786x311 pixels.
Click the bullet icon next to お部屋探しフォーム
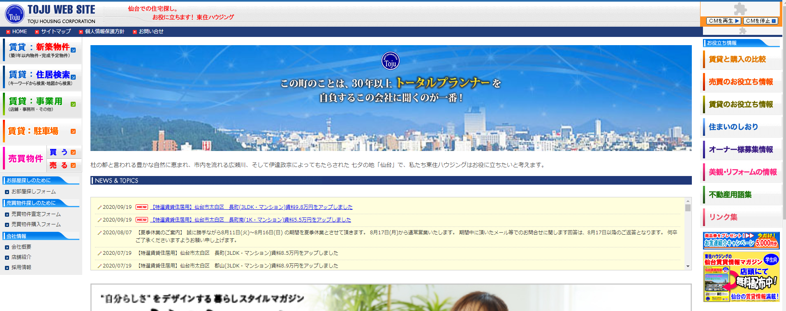[x=7, y=192]
